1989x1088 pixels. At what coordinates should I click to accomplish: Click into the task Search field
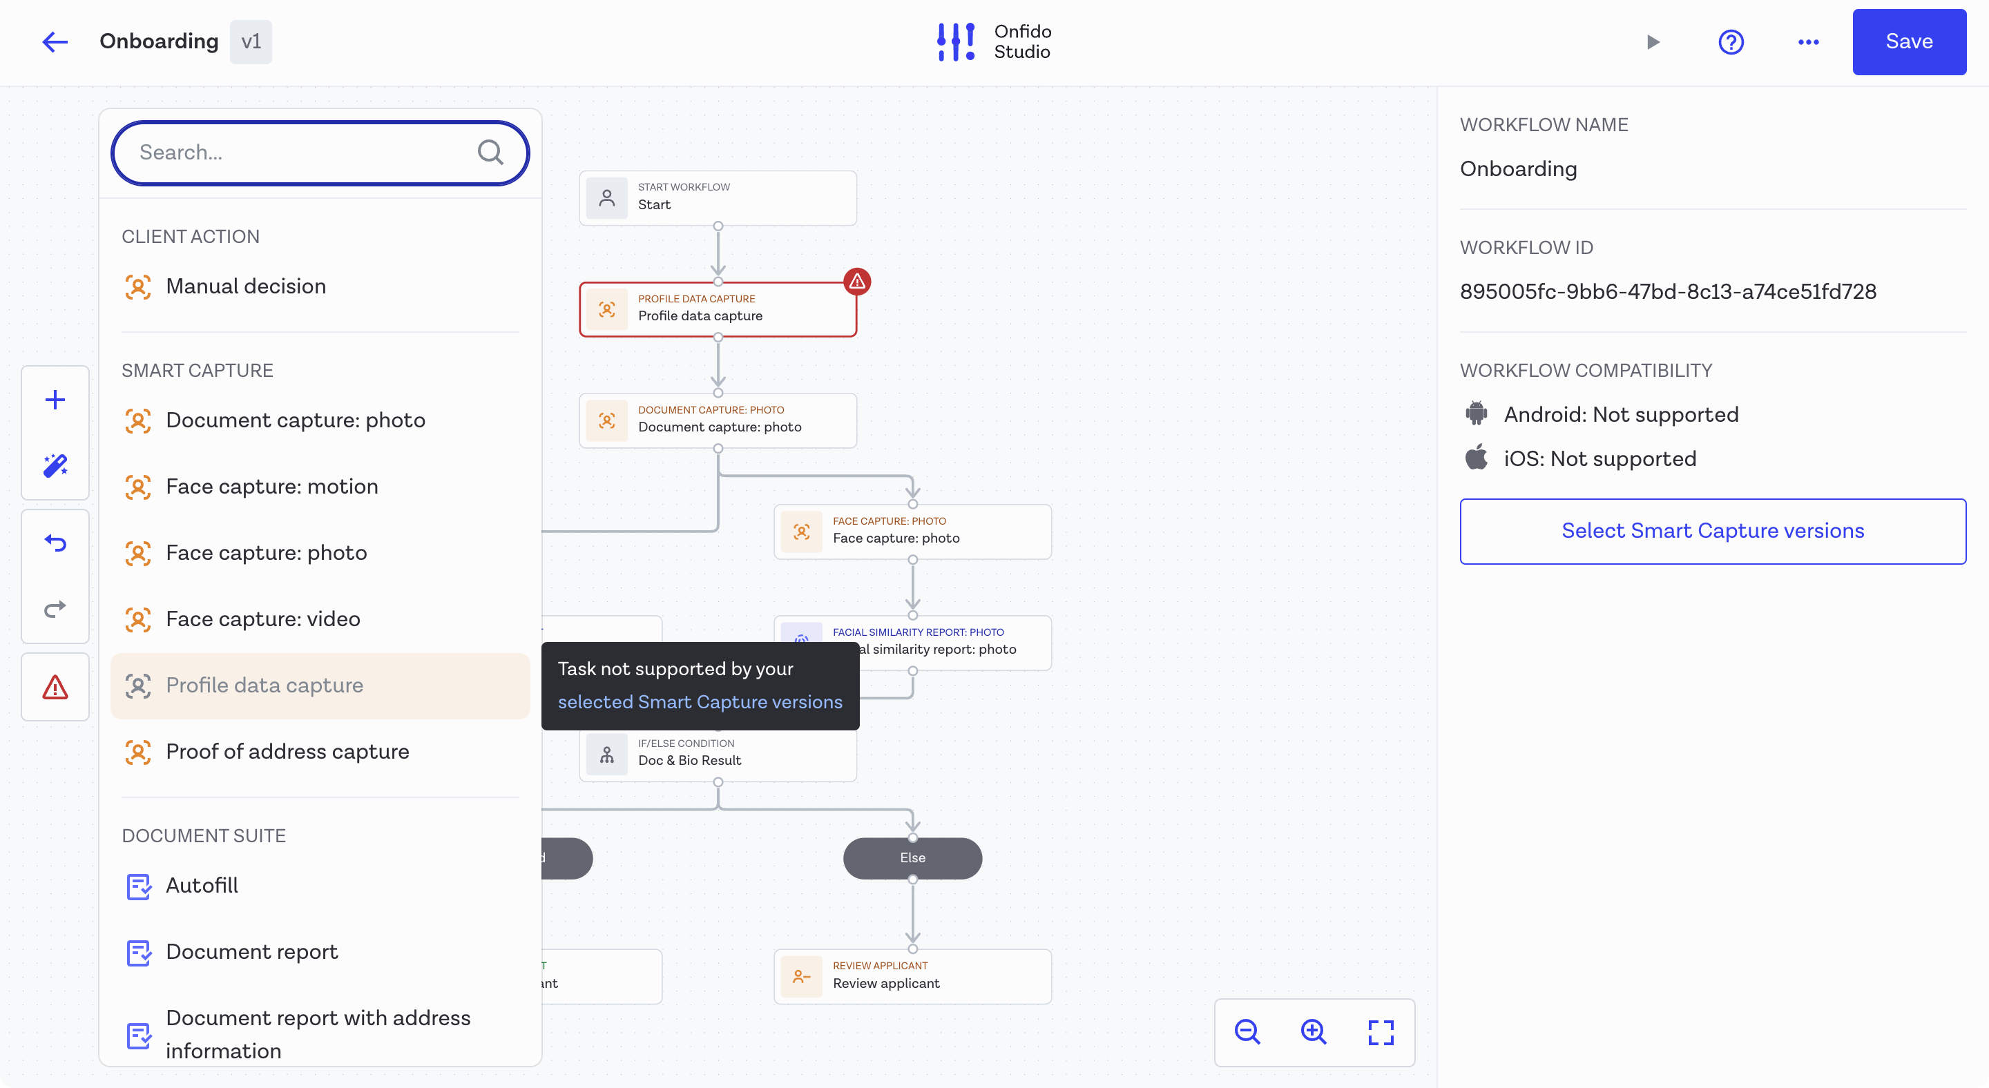point(305,153)
